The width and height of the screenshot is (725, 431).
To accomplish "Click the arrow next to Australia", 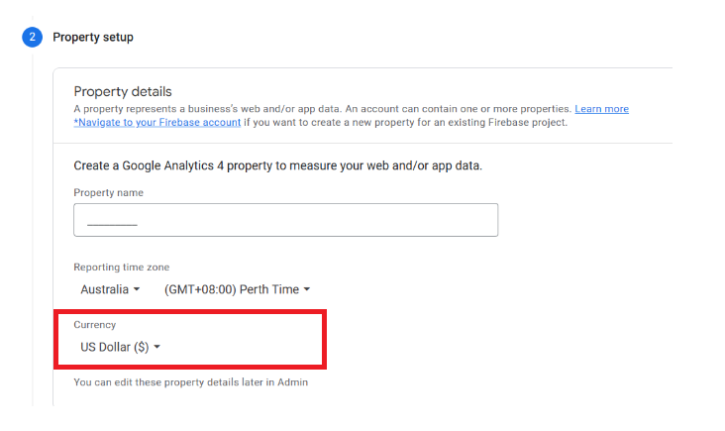I will 137,289.
